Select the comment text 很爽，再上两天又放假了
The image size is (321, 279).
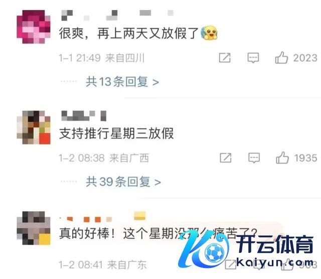pyautogui.click(x=129, y=33)
